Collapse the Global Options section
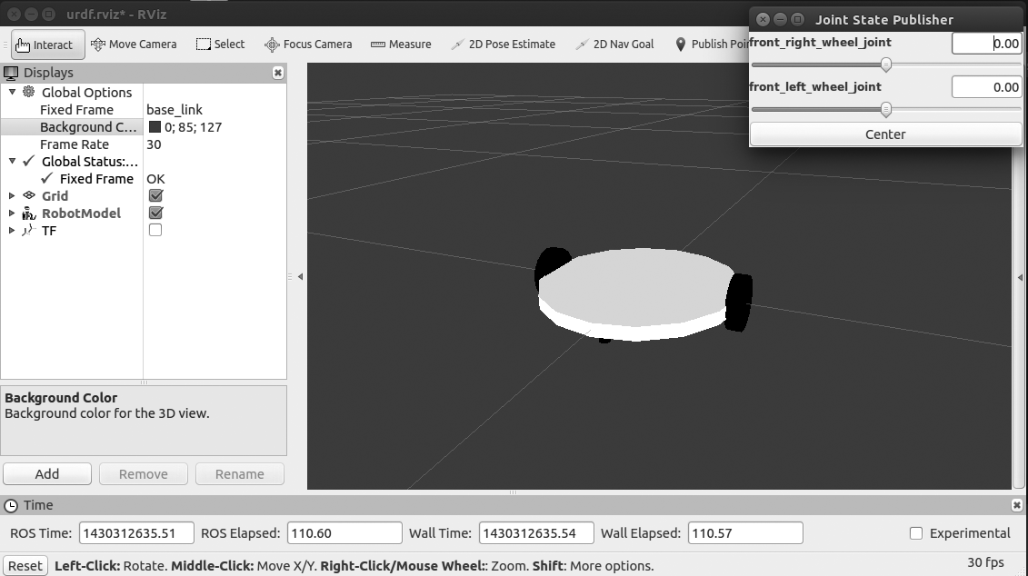The height and width of the screenshot is (576, 1028). click(x=12, y=92)
